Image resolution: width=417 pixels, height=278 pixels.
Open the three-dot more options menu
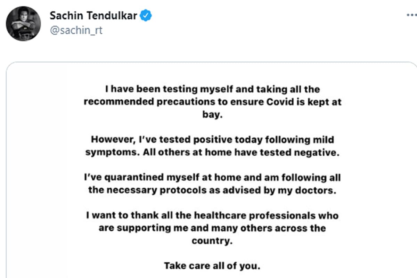[411, 14]
